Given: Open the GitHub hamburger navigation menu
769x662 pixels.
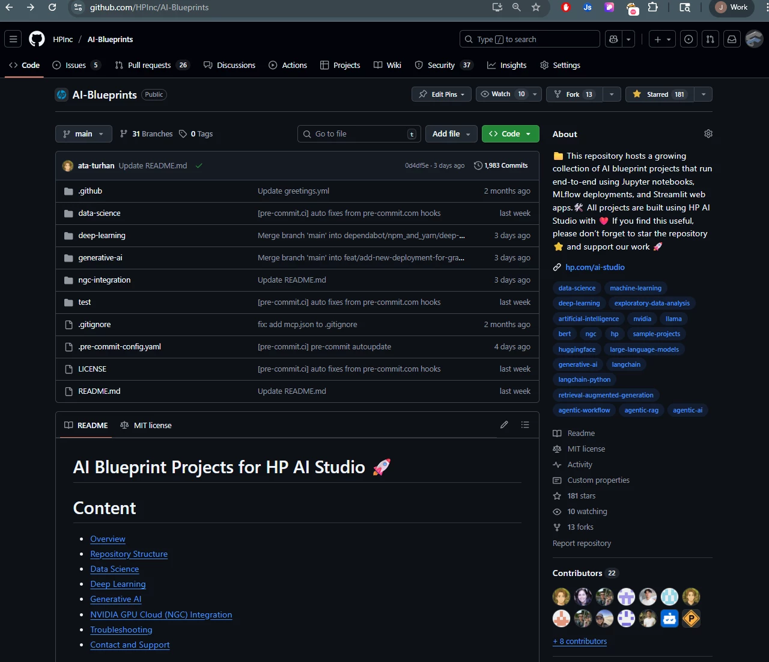Looking at the screenshot, I should (x=13, y=39).
